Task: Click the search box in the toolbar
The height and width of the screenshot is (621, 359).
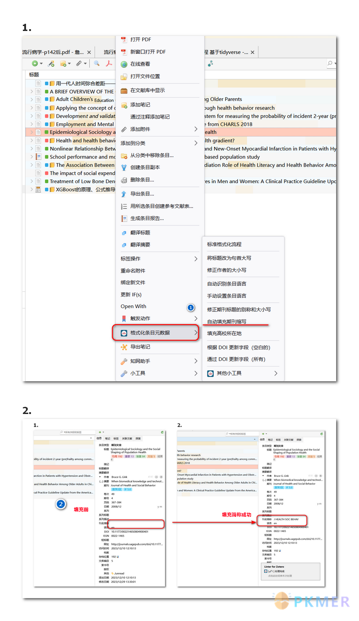Action: pos(331,64)
